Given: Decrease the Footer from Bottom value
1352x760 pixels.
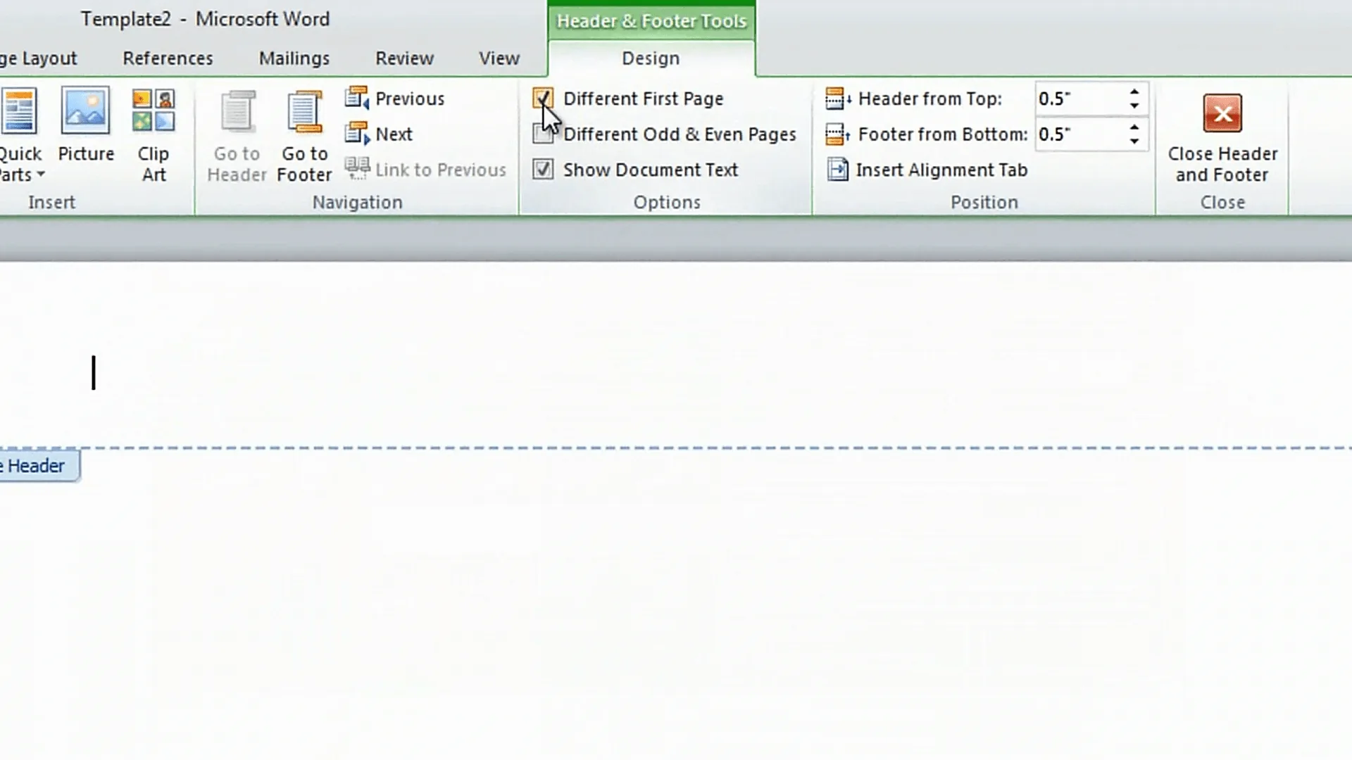Looking at the screenshot, I should [x=1134, y=141].
